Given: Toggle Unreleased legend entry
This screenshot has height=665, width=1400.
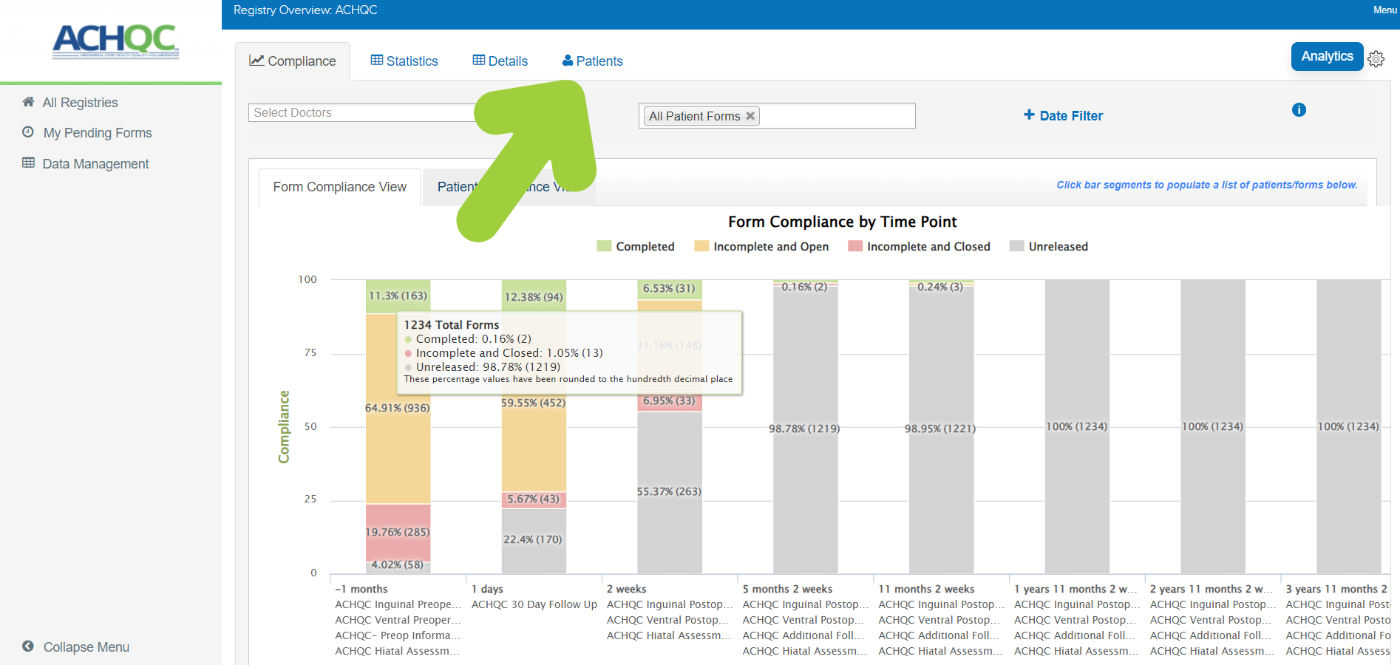Looking at the screenshot, I should (x=1048, y=246).
